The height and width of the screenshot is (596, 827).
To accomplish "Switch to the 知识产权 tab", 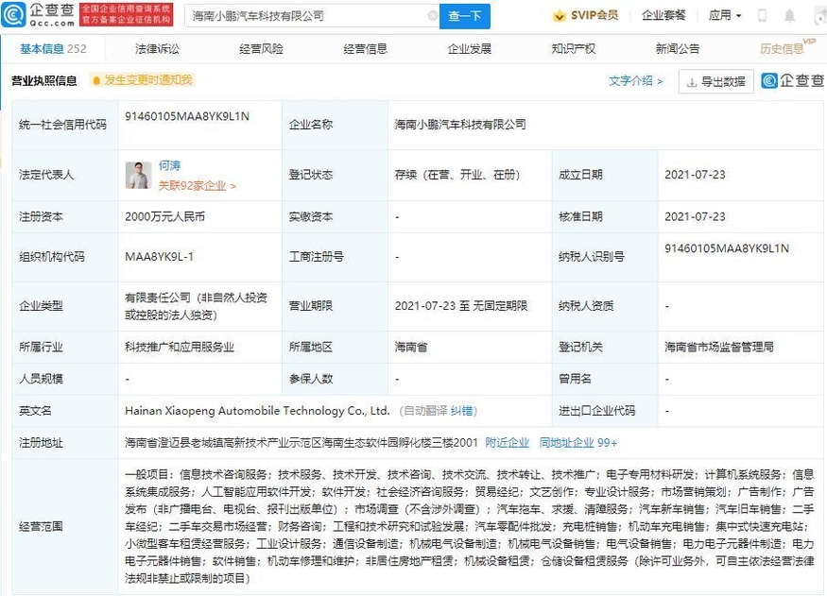I will (x=574, y=49).
